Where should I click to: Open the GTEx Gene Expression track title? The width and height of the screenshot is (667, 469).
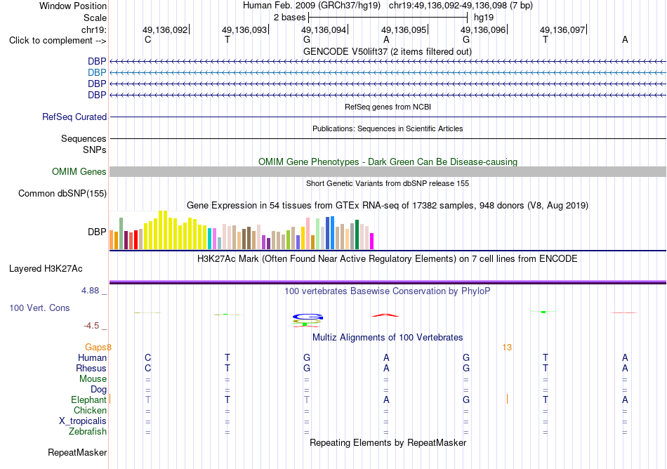[388, 206]
